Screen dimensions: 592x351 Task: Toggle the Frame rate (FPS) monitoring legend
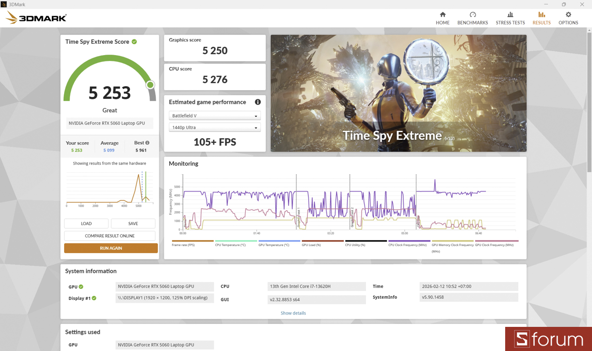point(192,243)
